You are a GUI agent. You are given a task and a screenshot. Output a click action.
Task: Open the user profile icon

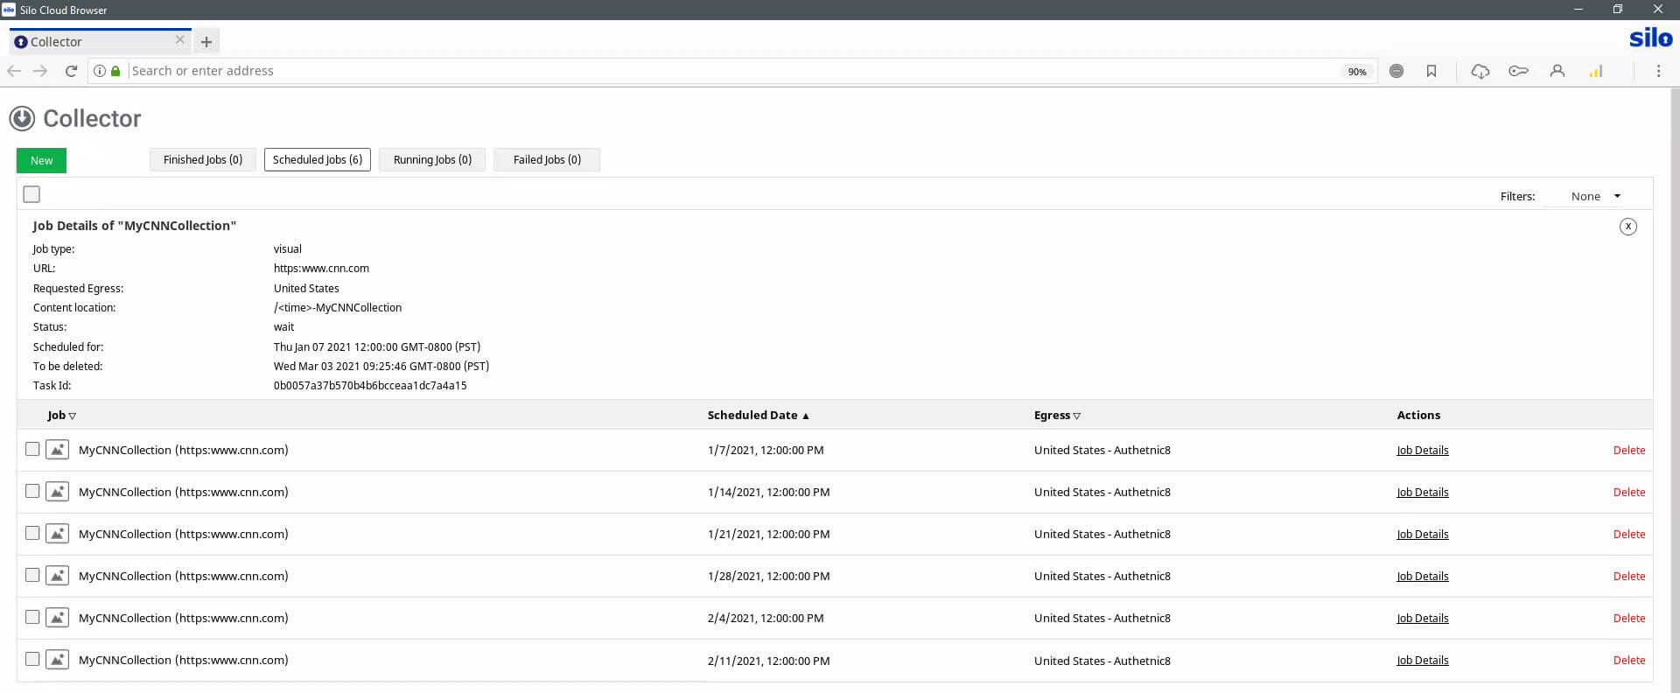(1557, 71)
